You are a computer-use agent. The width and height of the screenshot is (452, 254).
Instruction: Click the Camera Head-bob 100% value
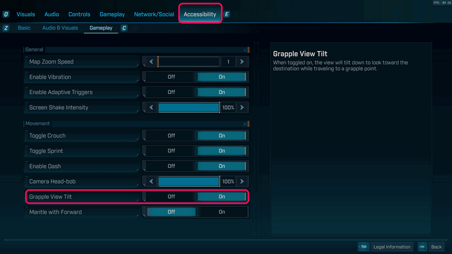point(228,182)
